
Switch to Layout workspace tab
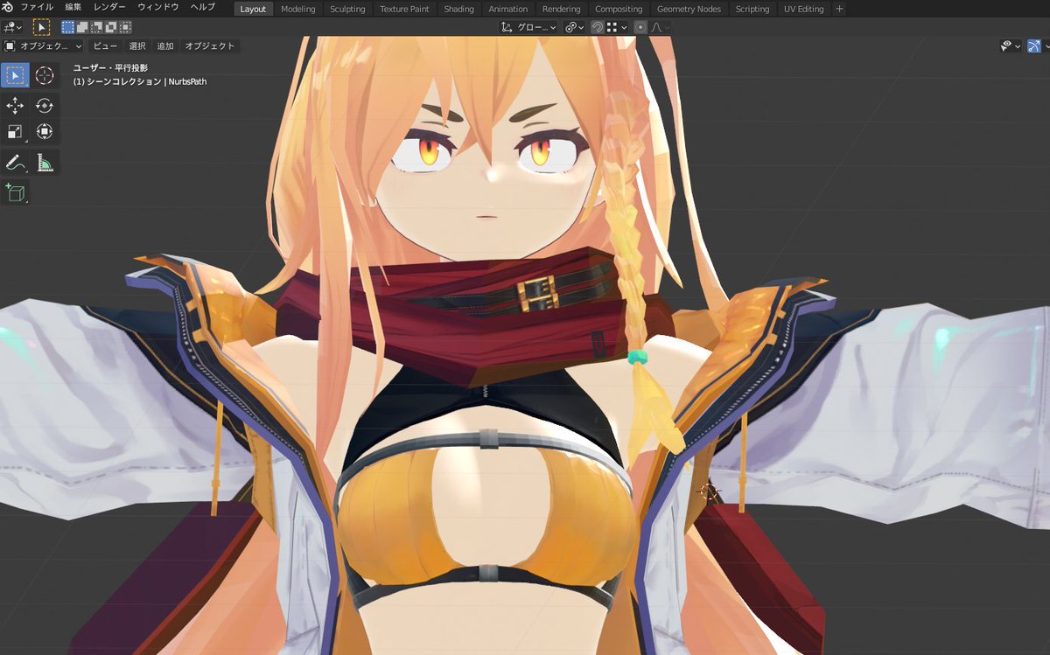click(x=253, y=9)
